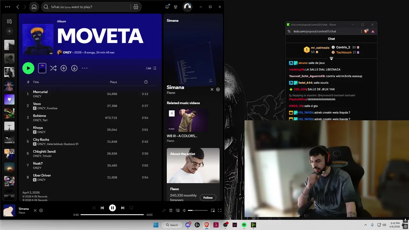This screenshot has width=409, height=230.
Task: Skip to previous track in player bar
Action: coord(102,208)
